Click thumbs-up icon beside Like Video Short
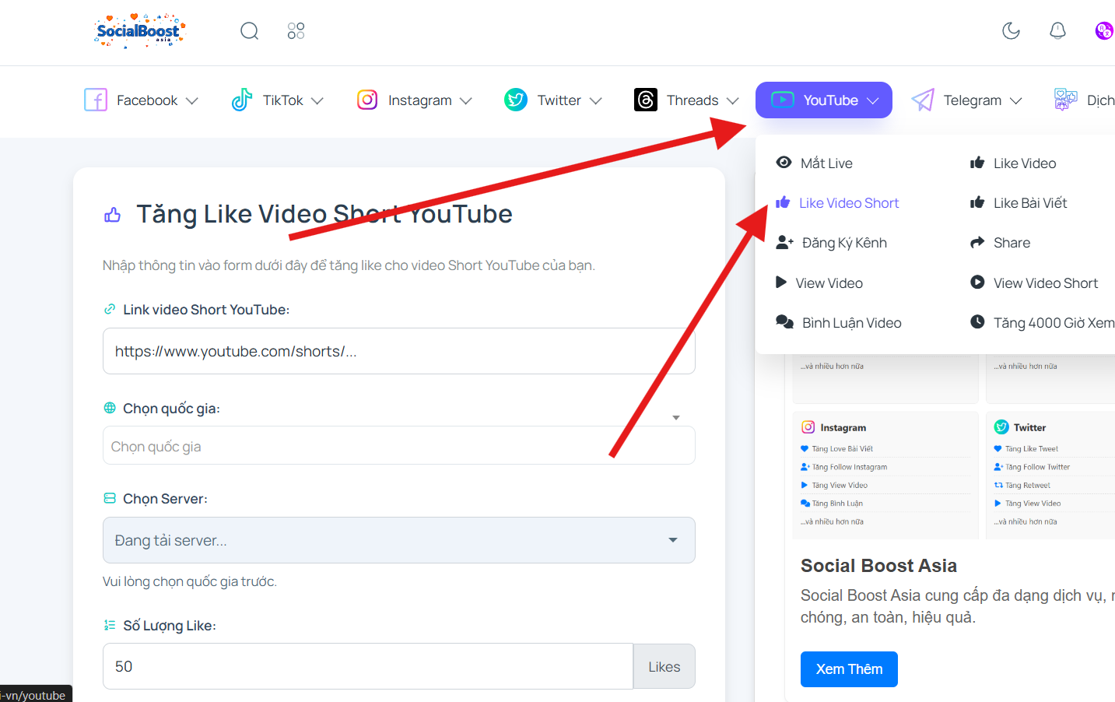Viewport: 1115px width, 702px height. pyautogui.click(x=783, y=202)
